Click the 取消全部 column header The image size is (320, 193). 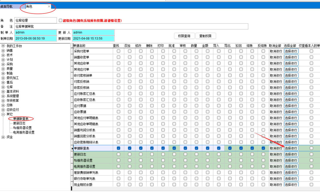pyautogui.click(x=275, y=46)
